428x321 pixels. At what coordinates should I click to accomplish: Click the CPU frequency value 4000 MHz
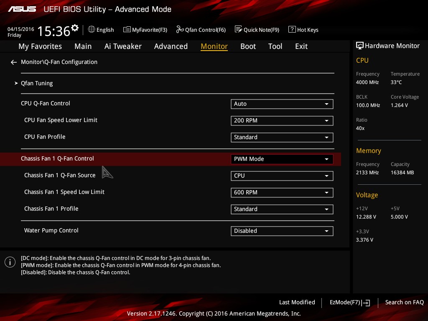[367, 82]
